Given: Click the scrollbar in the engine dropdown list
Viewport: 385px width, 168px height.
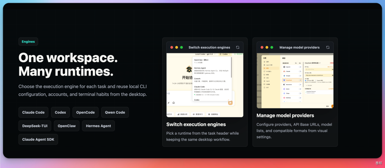Looking at the screenshot, I should (231, 67).
